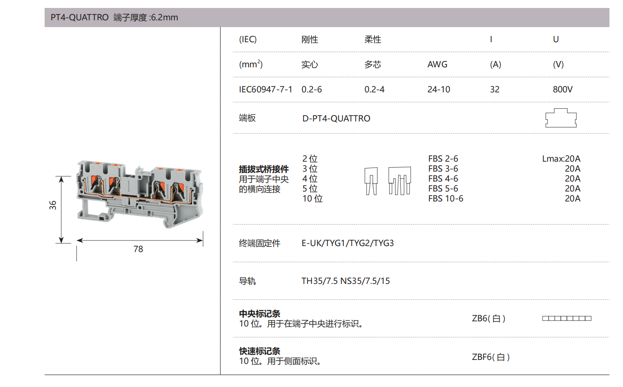Select the FBS 10-6 bridge entry

coord(445,198)
